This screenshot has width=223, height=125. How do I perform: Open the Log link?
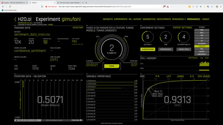click(202, 58)
